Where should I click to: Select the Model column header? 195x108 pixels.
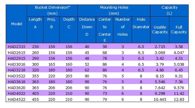(17, 24)
